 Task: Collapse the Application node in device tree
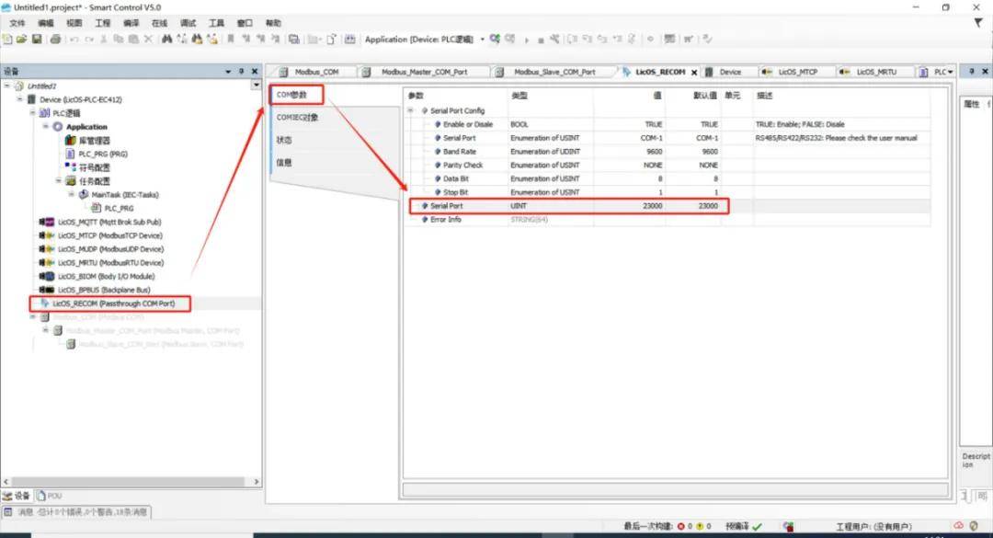(46, 127)
